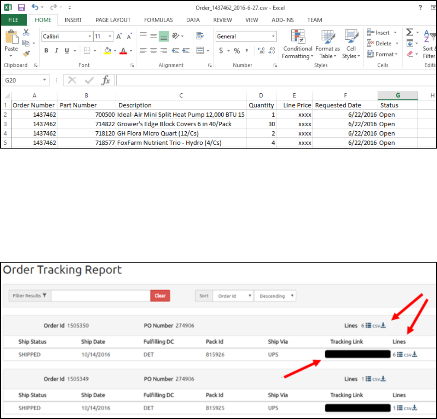Image resolution: width=437 pixels, height=419 pixels.
Task: Open the Font Color dropdown arrow
Action: (131, 51)
